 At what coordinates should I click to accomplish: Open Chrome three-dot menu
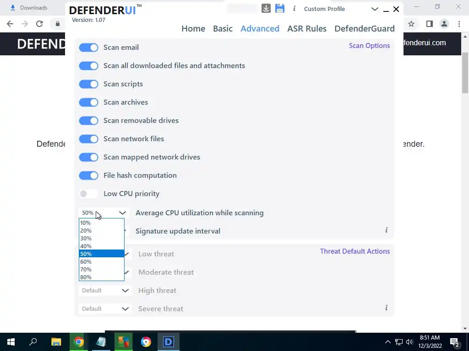[x=459, y=24]
